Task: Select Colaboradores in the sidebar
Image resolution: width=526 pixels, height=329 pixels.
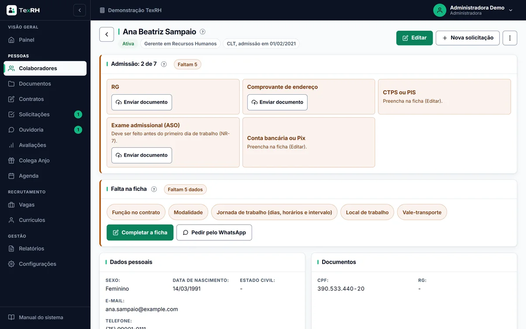Action: point(45,68)
